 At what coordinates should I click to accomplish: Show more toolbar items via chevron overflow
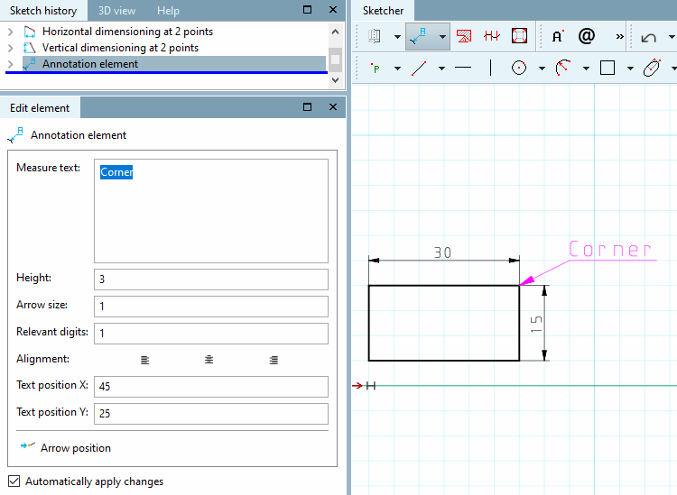619,37
